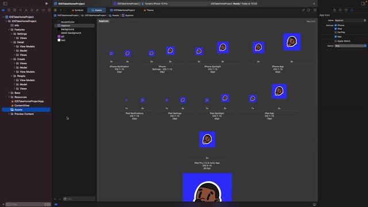
Task: Collapse the Detail folder
Action: coord(11,42)
